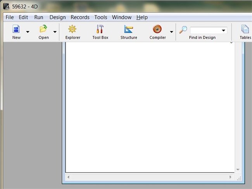Open the Design menu
The width and height of the screenshot is (252, 189).
(x=57, y=17)
